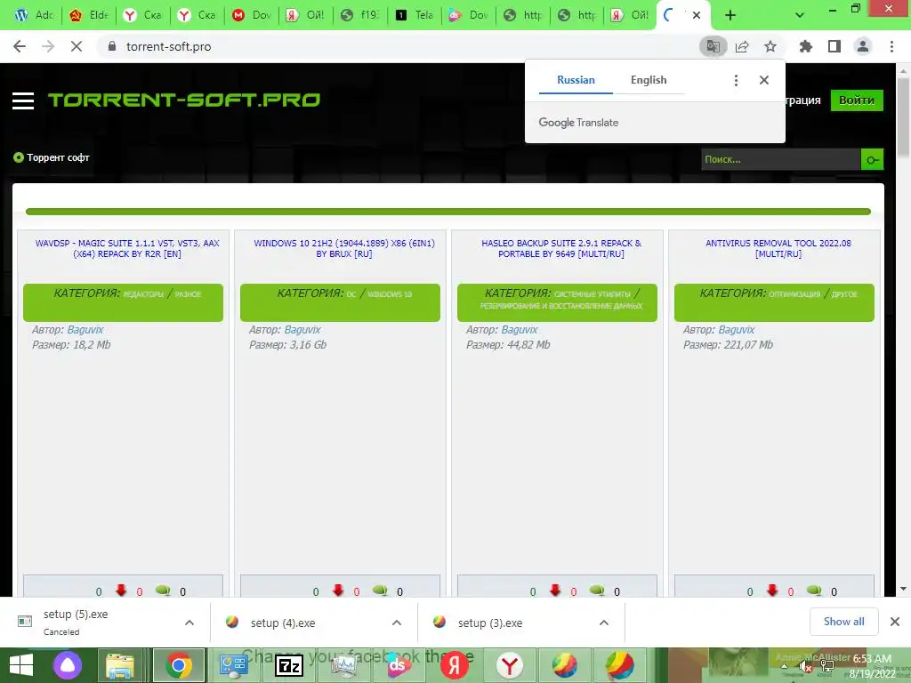
Task: Click the red download arrow under WavDSP card
Action: coord(121,591)
